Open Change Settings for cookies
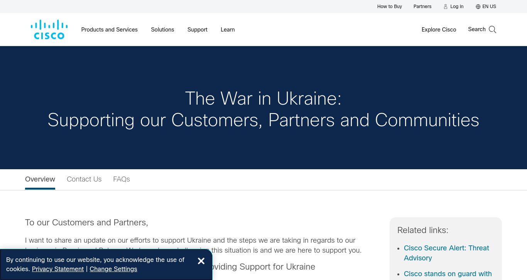Viewport: 527px width, 280px height. coord(113,269)
